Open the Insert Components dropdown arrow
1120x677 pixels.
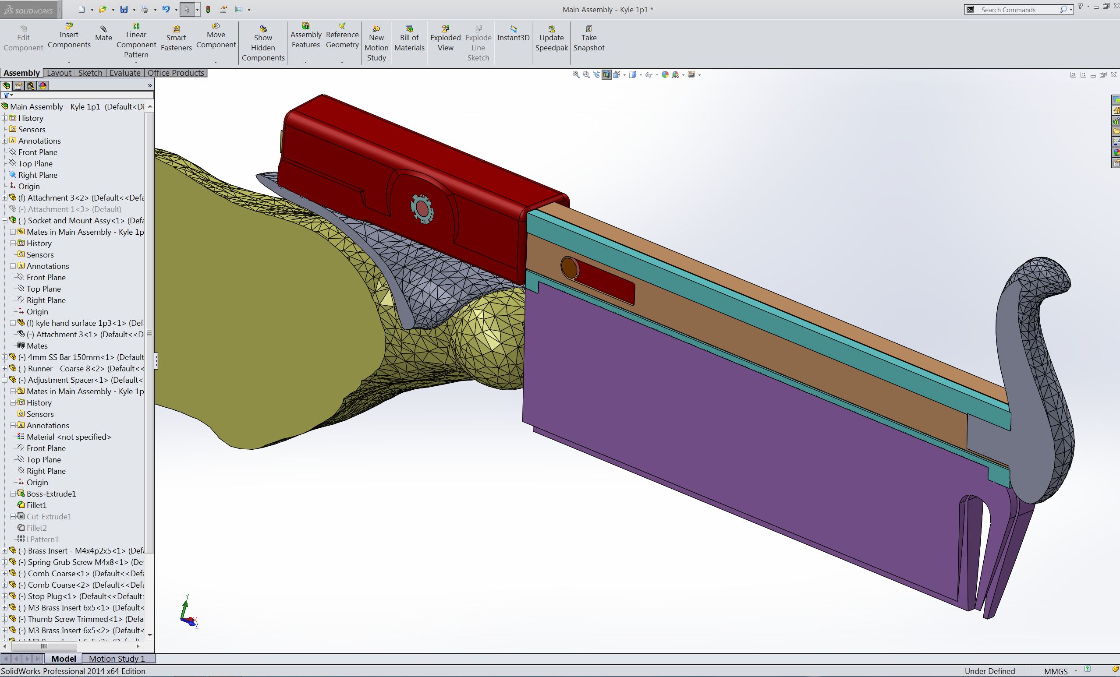69,62
